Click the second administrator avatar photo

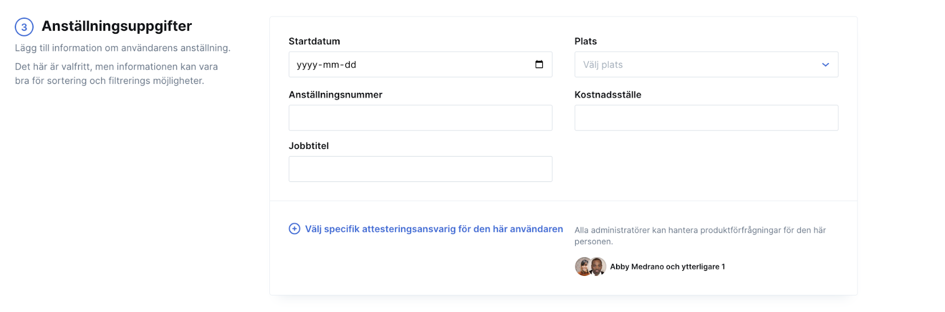tap(598, 266)
